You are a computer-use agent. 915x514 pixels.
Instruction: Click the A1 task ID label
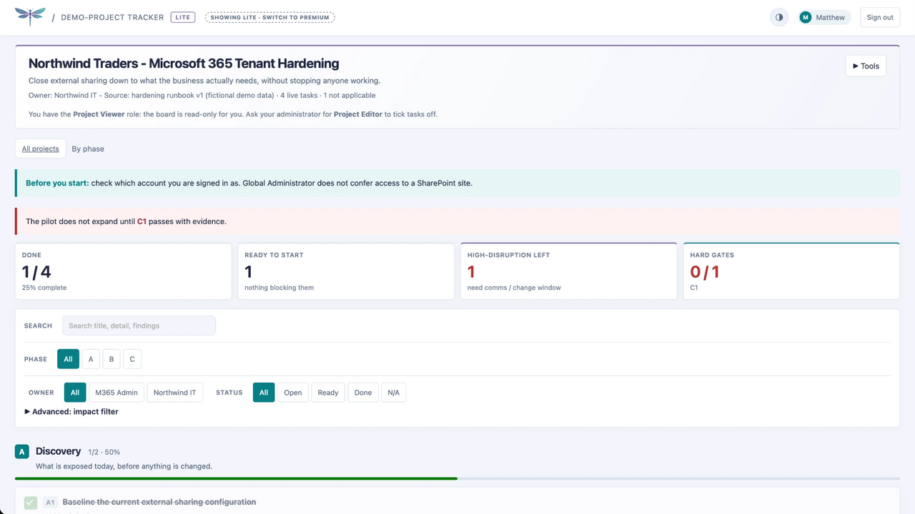pyautogui.click(x=50, y=503)
